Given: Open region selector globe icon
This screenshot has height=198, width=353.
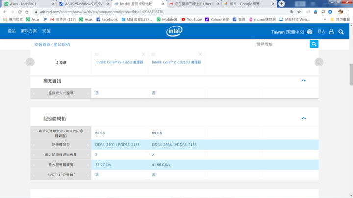Looking at the screenshot, I should (x=310, y=32).
